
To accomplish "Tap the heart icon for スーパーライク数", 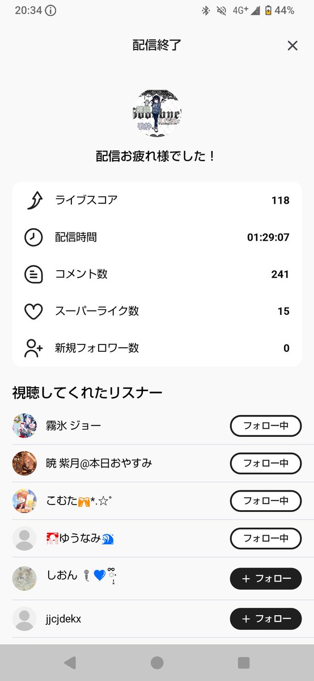I will [x=34, y=311].
